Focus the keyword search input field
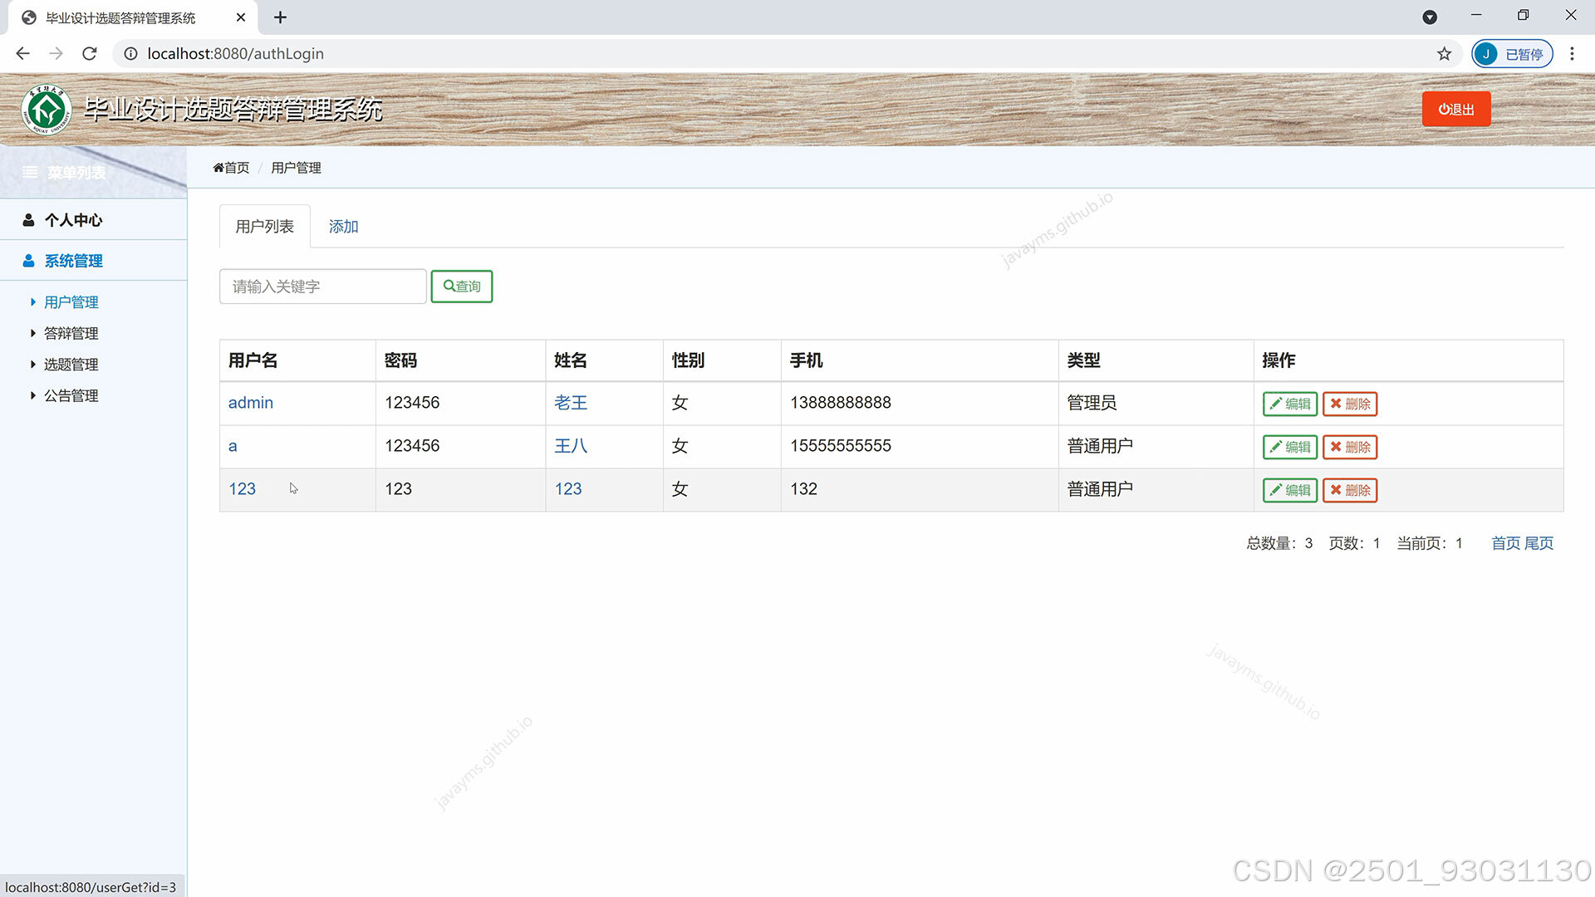Screen dimensions: 1595x897 322,287
